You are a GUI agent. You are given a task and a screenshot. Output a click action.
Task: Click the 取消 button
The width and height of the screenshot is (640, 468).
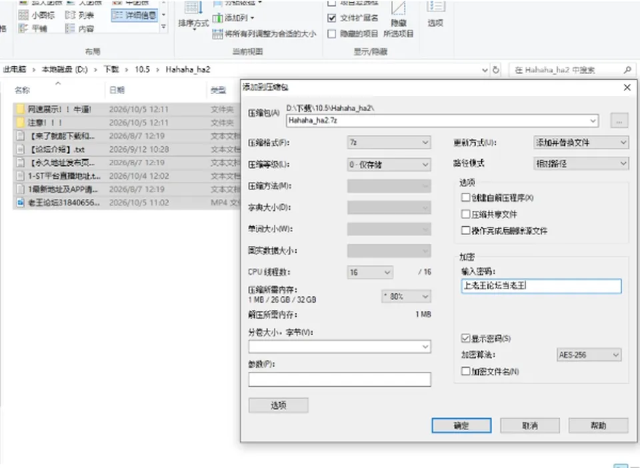coord(530,425)
